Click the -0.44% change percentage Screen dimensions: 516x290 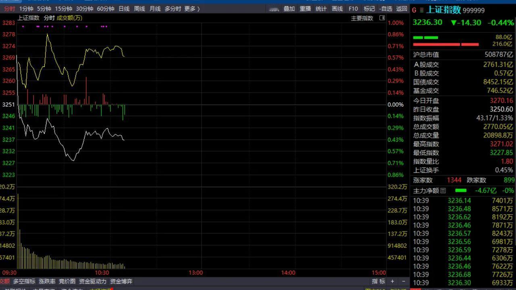pyautogui.click(x=501, y=23)
